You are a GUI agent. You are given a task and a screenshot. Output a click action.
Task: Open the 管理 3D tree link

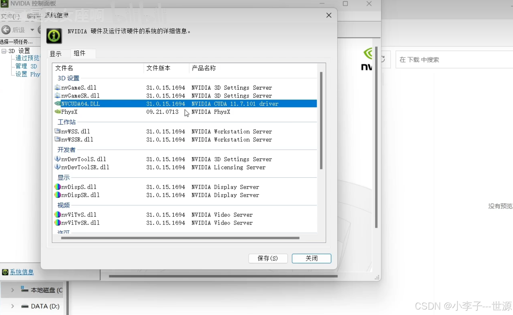pyautogui.click(x=26, y=66)
